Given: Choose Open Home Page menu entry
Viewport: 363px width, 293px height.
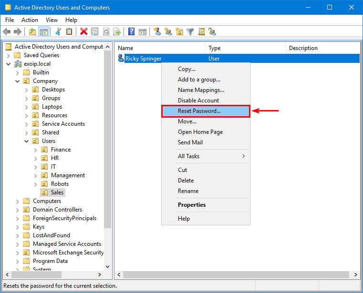Looking at the screenshot, I should (x=206, y=132).
